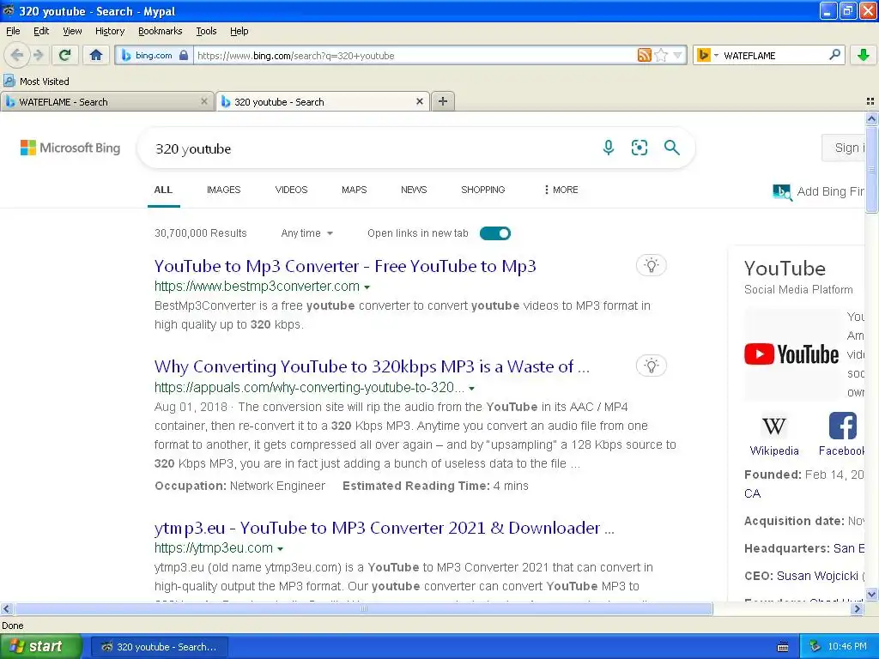The image size is (879, 659).
Task: Open the Downloads green arrow button
Action: (x=864, y=55)
